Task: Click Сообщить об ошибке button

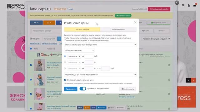Action: tap(159, 9)
